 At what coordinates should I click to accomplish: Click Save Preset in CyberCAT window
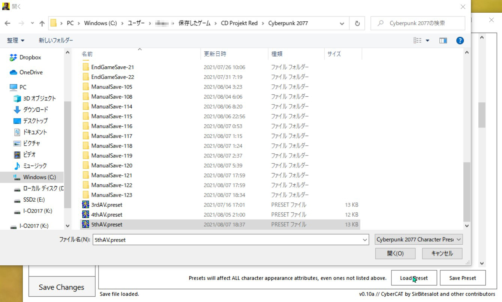[463, 278]
